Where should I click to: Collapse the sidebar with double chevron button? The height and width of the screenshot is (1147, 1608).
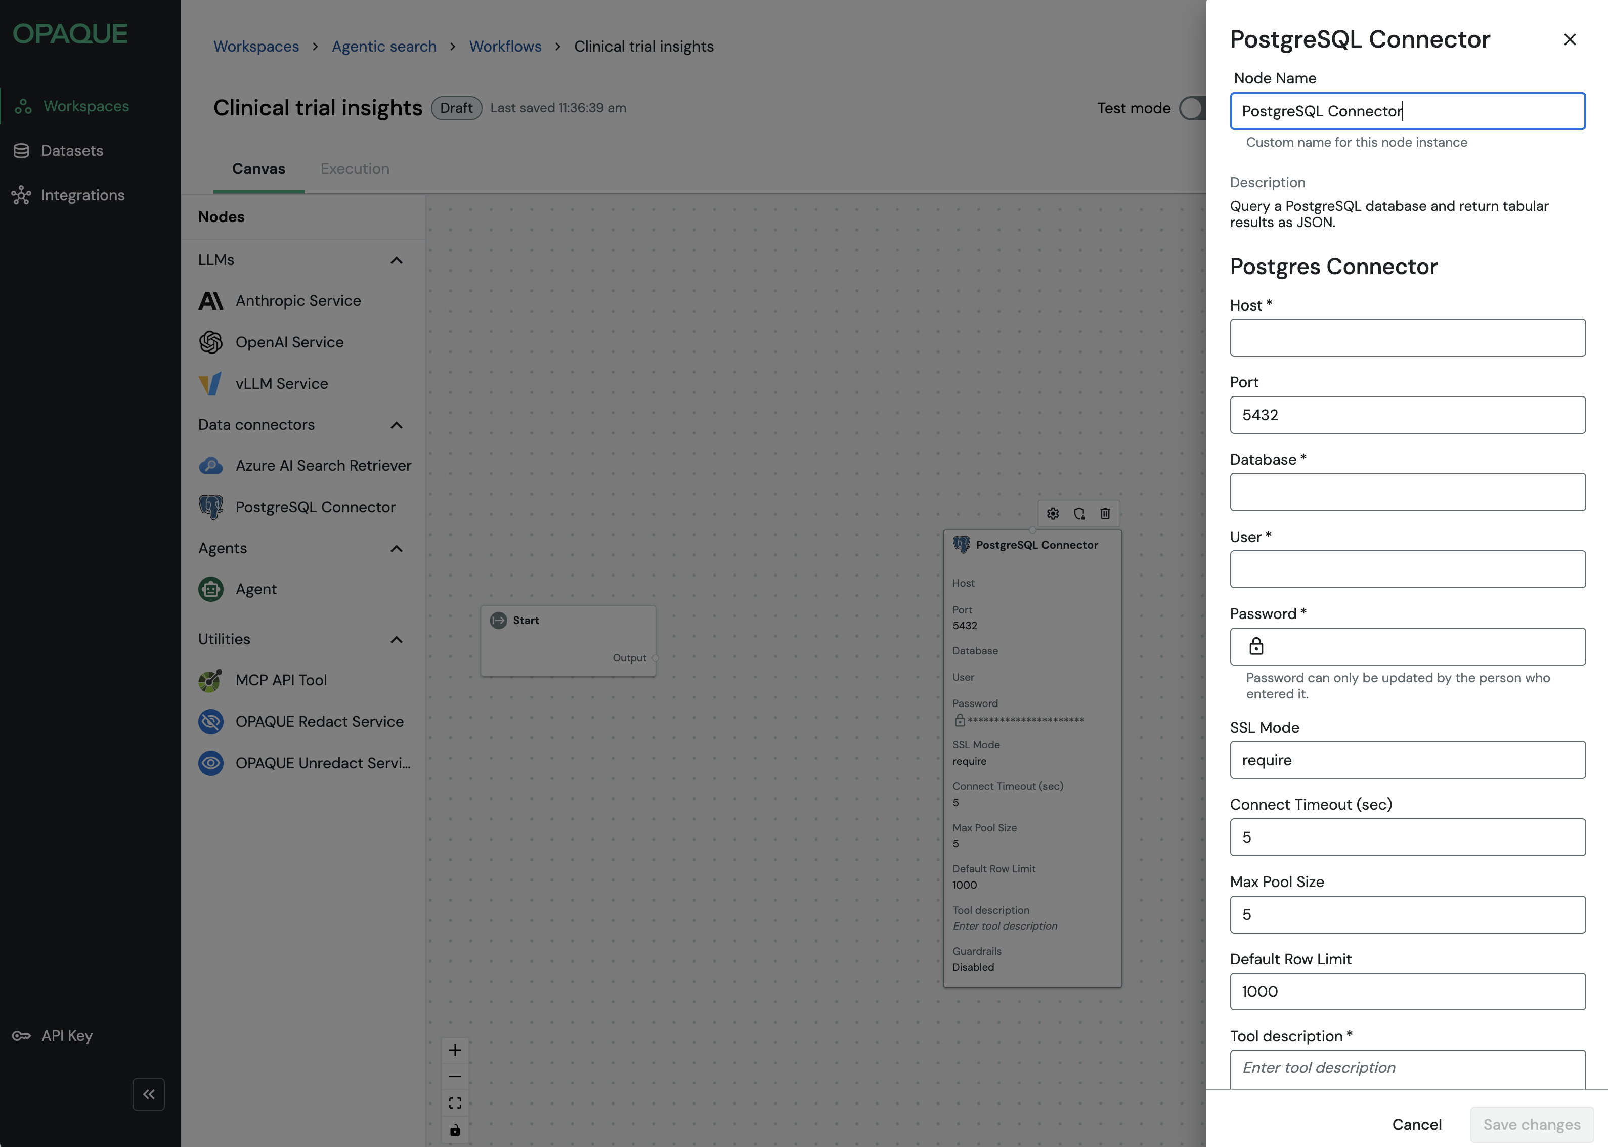tap(148, 1094)
